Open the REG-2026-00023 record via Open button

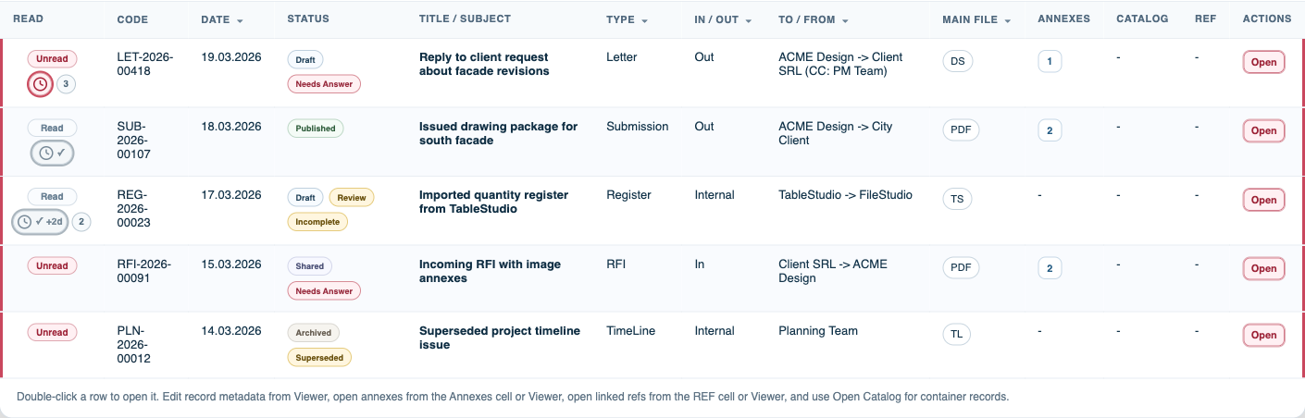tap(1263, 200)
